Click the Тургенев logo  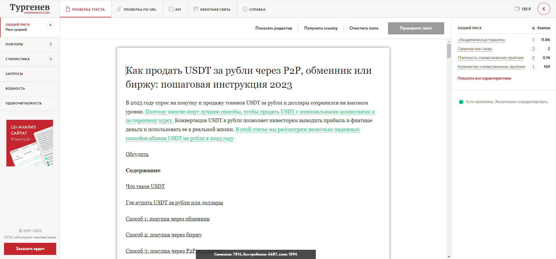point(30,9)
